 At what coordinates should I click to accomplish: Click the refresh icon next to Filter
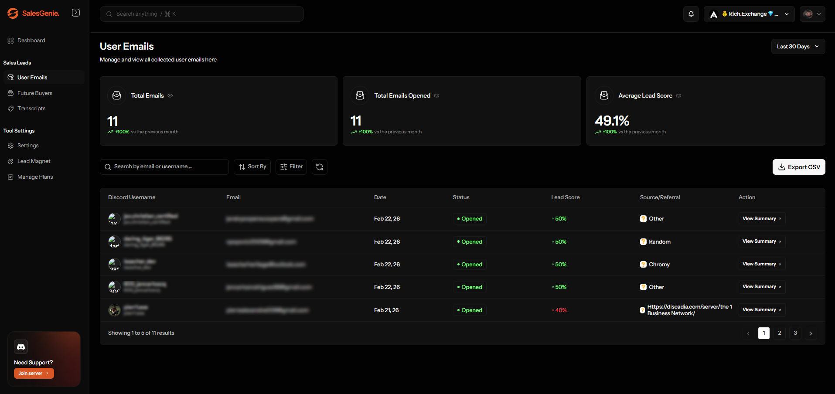[x=319, y=166]
